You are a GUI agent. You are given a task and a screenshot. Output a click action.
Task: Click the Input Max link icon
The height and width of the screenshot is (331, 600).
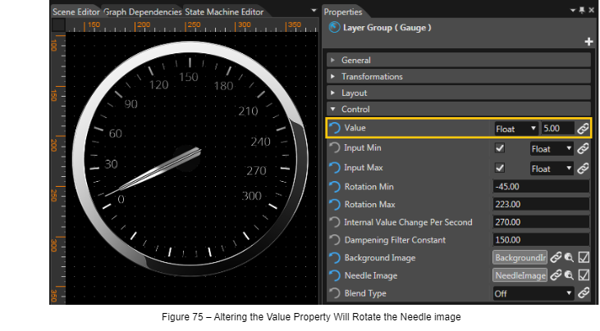point(583,168)
